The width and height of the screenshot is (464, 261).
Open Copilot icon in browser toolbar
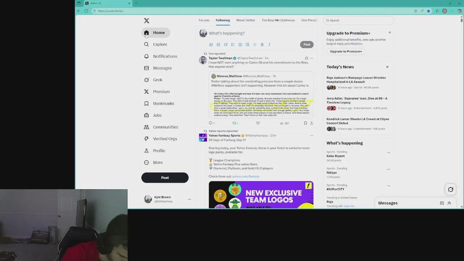459,11
